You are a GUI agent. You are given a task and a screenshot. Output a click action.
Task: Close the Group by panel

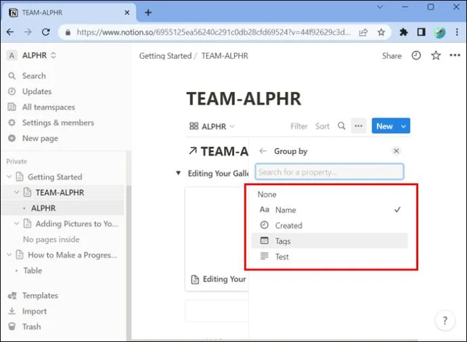pyautogui.click(x=396, y=151)
